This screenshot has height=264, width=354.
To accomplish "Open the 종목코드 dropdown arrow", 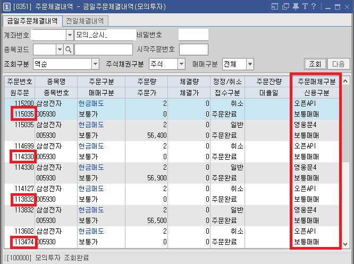I will pos(60,49).
